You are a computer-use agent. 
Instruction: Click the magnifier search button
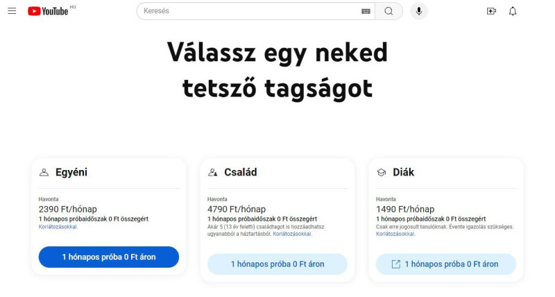point(388,11)
